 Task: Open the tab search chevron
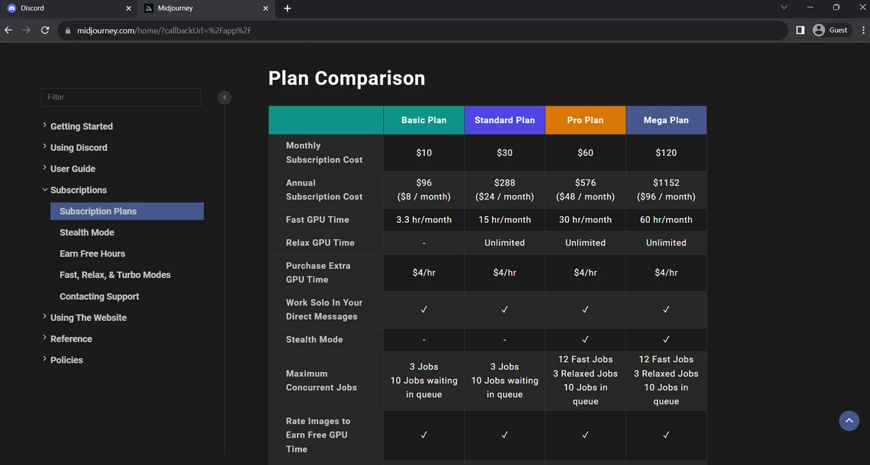[x=784, y=7]
